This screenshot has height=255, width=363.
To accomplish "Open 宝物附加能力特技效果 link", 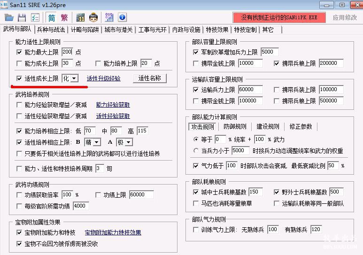I will pyautogui.click(x=113, y=232).
